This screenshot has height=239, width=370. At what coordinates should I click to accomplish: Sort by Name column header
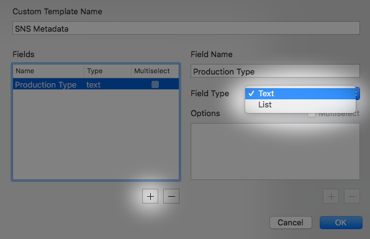tap(48, 71)
